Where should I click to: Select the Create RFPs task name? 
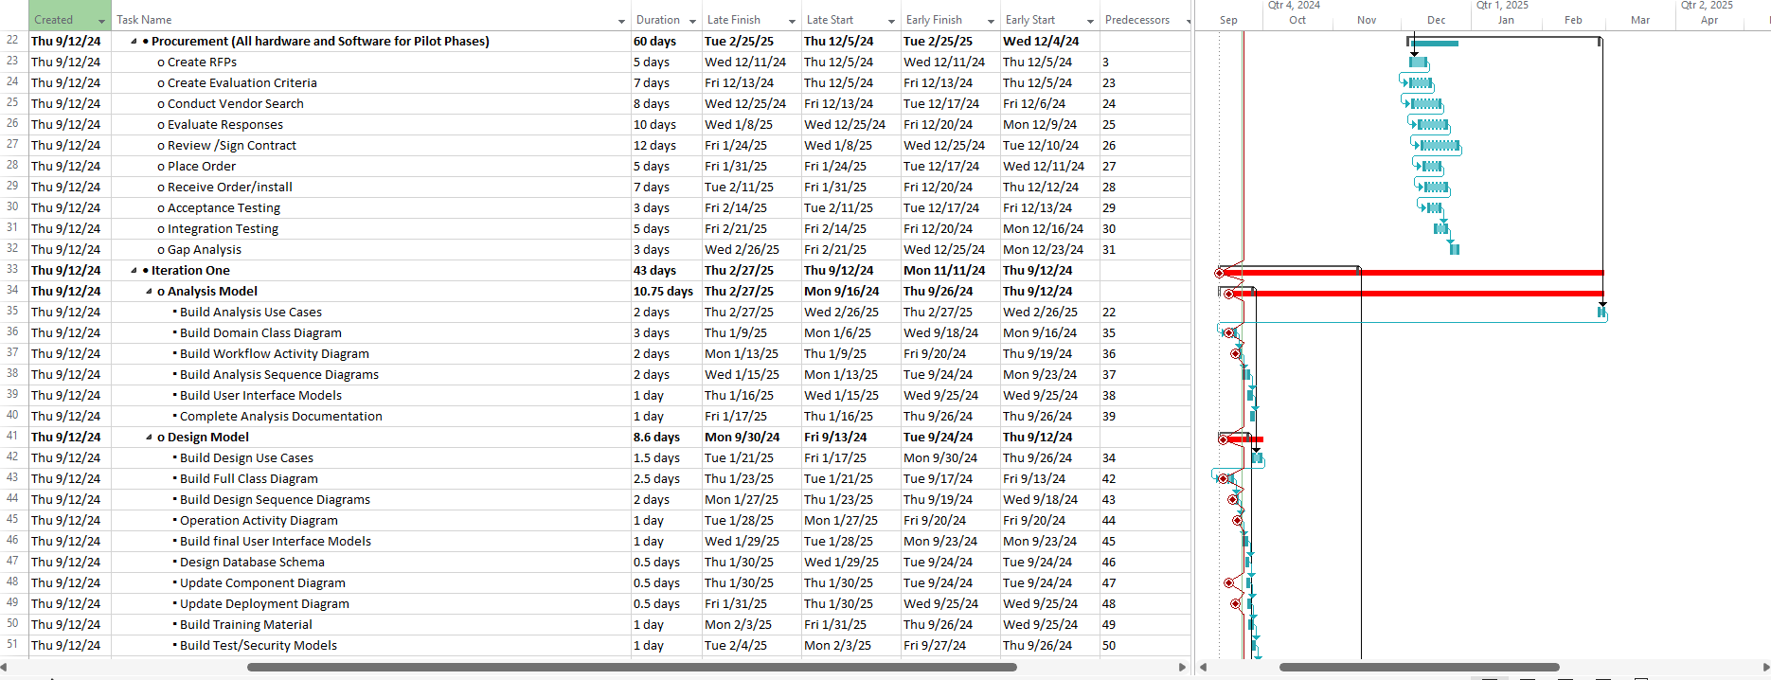pyautogui.click(x=202, y=63)
